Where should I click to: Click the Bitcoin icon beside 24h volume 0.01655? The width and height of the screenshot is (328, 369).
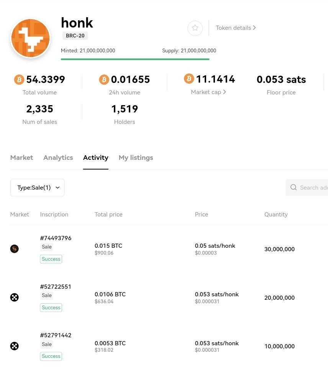click(x=104, y=80)
